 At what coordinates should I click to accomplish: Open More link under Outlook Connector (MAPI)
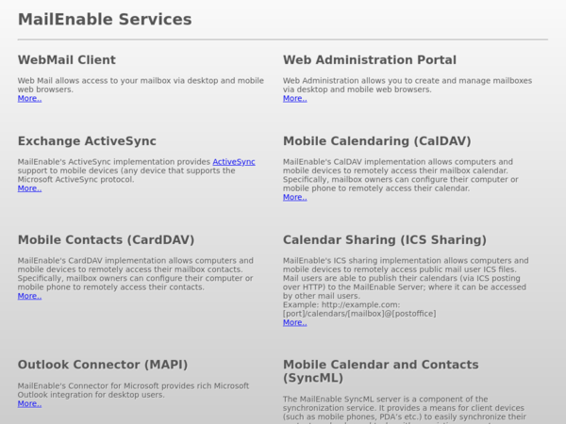pyautogui.click(x=29, y=404)
